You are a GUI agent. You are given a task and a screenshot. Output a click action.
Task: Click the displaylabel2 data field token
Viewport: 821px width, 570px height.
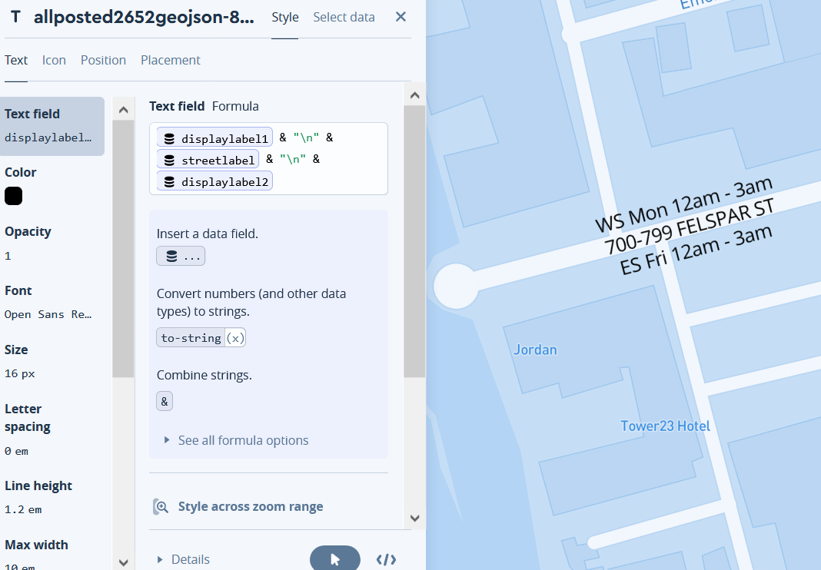(214, 181)
